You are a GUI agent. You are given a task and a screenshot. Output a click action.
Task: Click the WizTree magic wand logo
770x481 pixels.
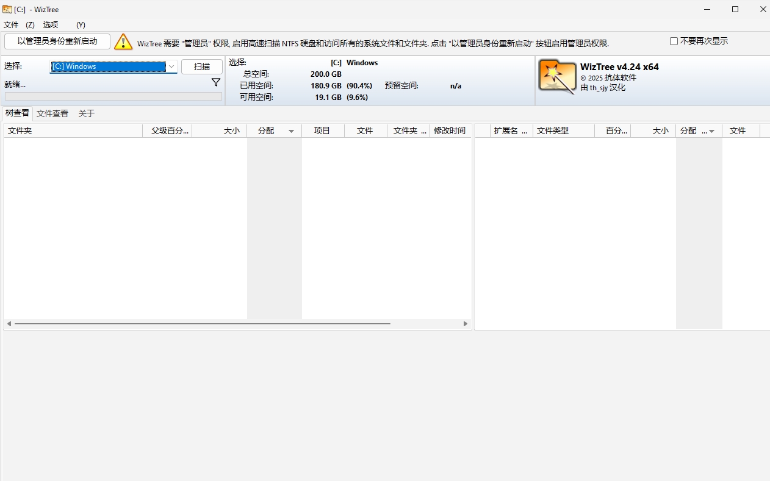click(x=557, y=77)
